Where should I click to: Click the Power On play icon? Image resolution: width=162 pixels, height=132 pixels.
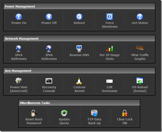click(19, 17)
